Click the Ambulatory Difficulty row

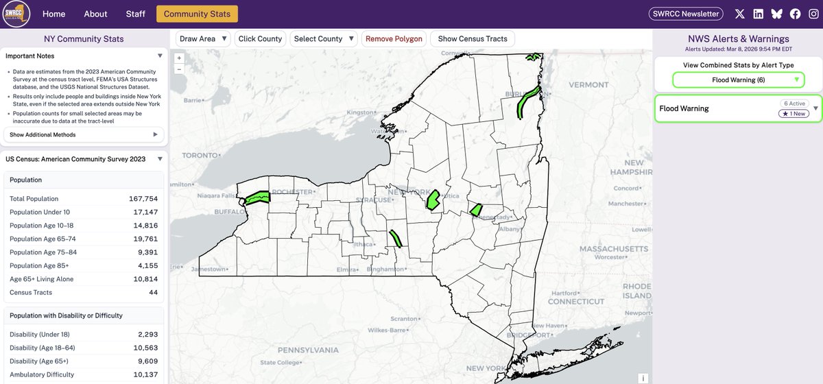pos(84,374)
